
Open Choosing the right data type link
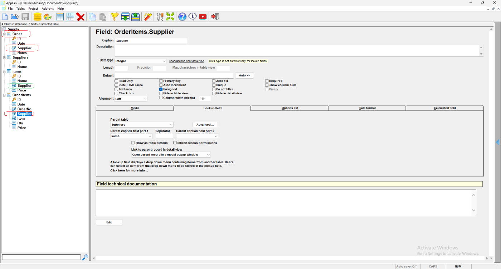point(186,61)
